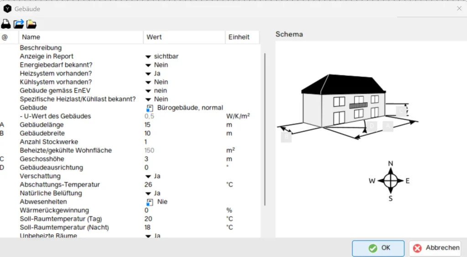Click the Name column header
467x257 pixels.
point(31,37)
